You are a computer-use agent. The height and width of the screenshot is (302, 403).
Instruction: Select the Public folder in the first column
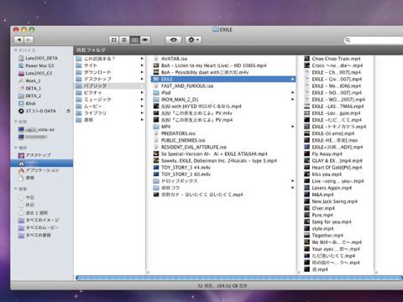pyautogui.click(x=110, y=86)
